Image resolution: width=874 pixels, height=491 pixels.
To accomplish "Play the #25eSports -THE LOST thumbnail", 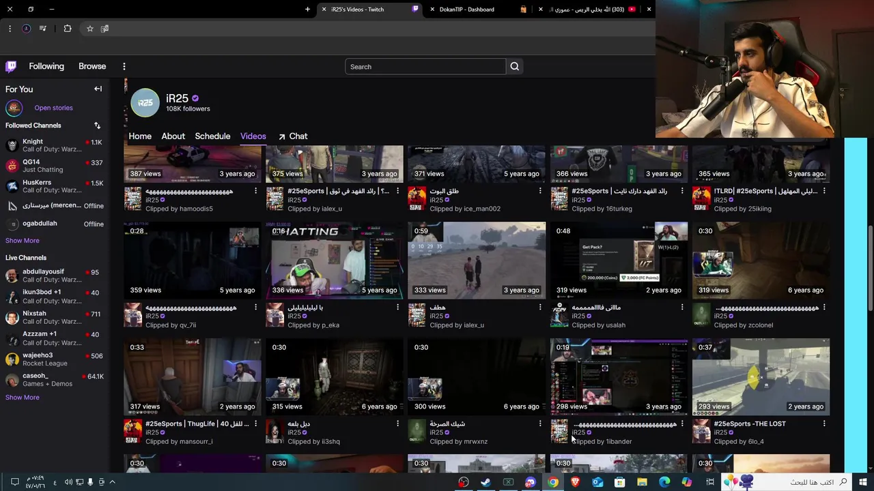I will [761, 376].
